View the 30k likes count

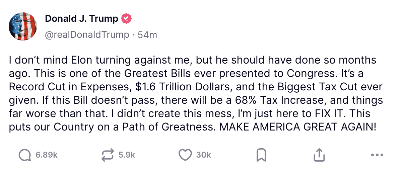(x=204, y=155)
